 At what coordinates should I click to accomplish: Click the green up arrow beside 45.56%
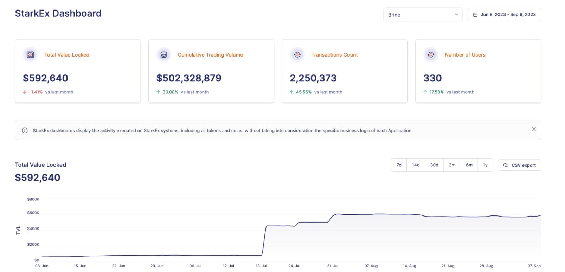pos(291,92)
